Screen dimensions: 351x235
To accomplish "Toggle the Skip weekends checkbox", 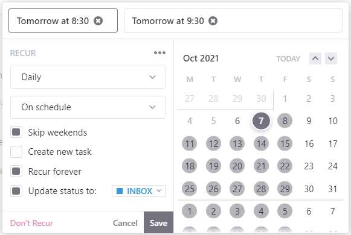I will tap(16, 132).
